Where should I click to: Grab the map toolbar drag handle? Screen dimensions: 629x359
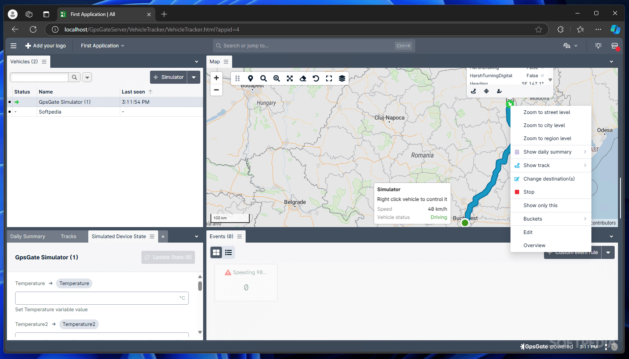coord(237,78)
